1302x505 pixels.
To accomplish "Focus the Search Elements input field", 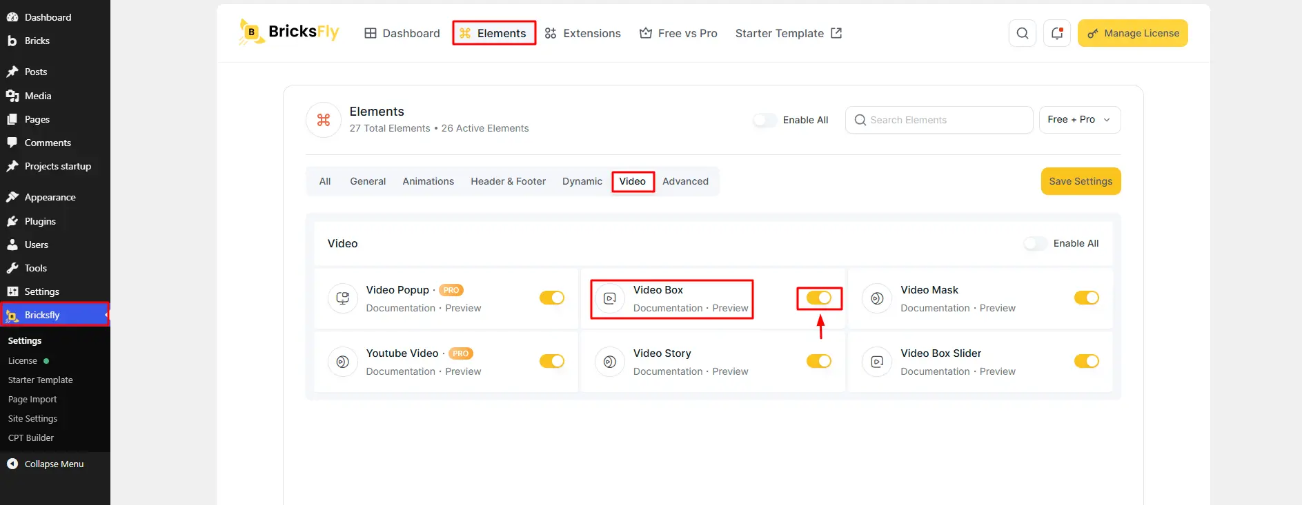I will coord(939,120).
